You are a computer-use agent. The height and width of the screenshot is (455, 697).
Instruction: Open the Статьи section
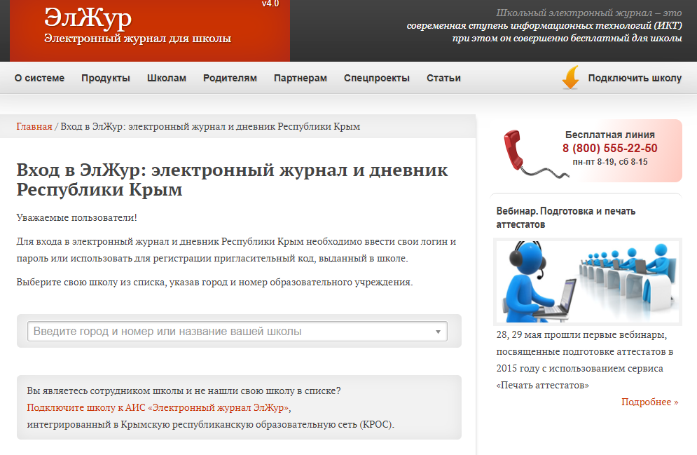[443, 79]
